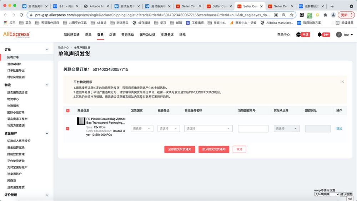Open the product thumbnail of the sealed bag
The image size is (357, 201).
[81, 121]
